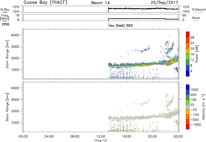Click the 'Beam 14' label
The image size is (206, 142).
click(100, 3)
